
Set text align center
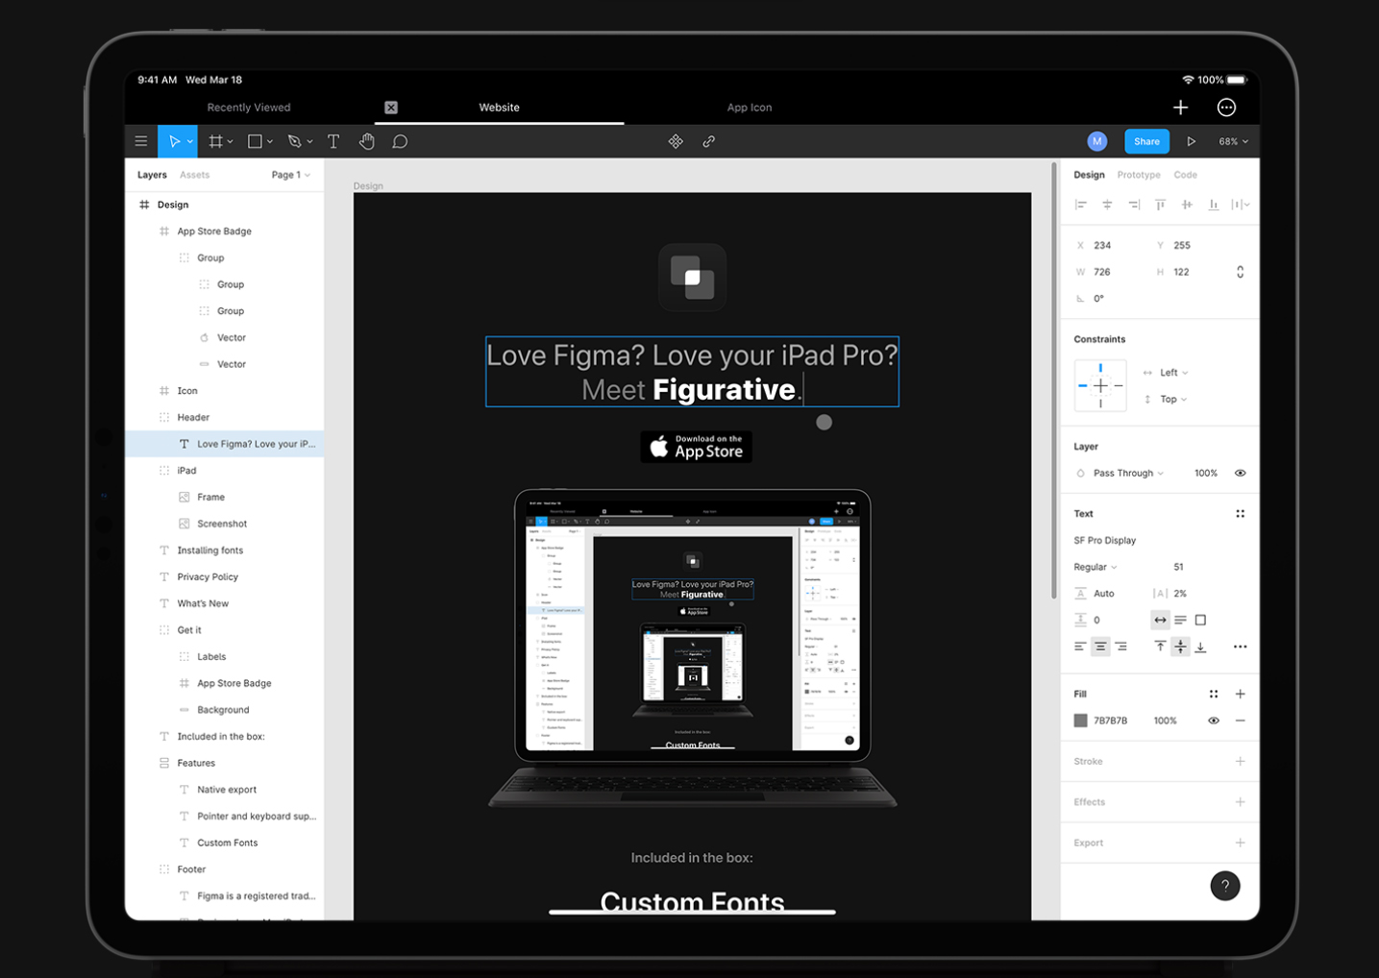[1100, 647]
